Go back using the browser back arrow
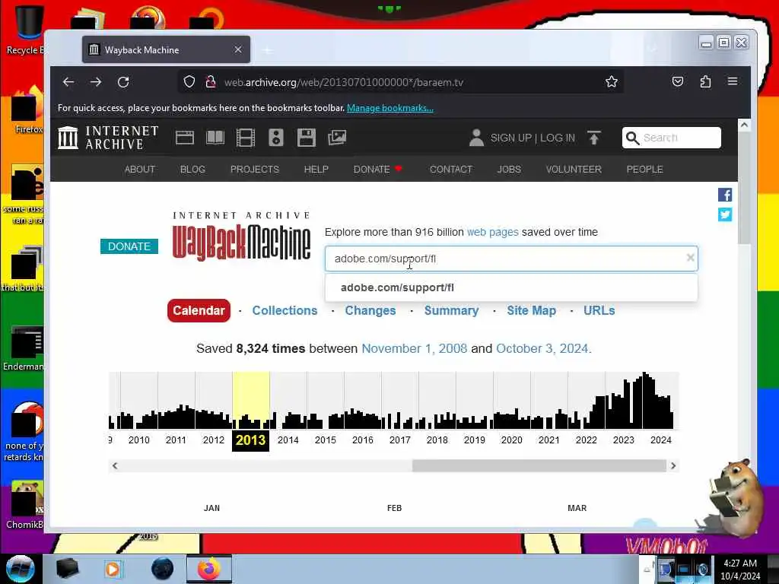Viewport: 779px width, 584px height. [x=68, y=82]
